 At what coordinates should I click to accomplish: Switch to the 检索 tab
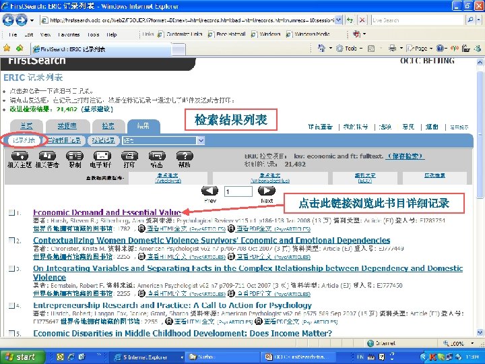[108, 126]
